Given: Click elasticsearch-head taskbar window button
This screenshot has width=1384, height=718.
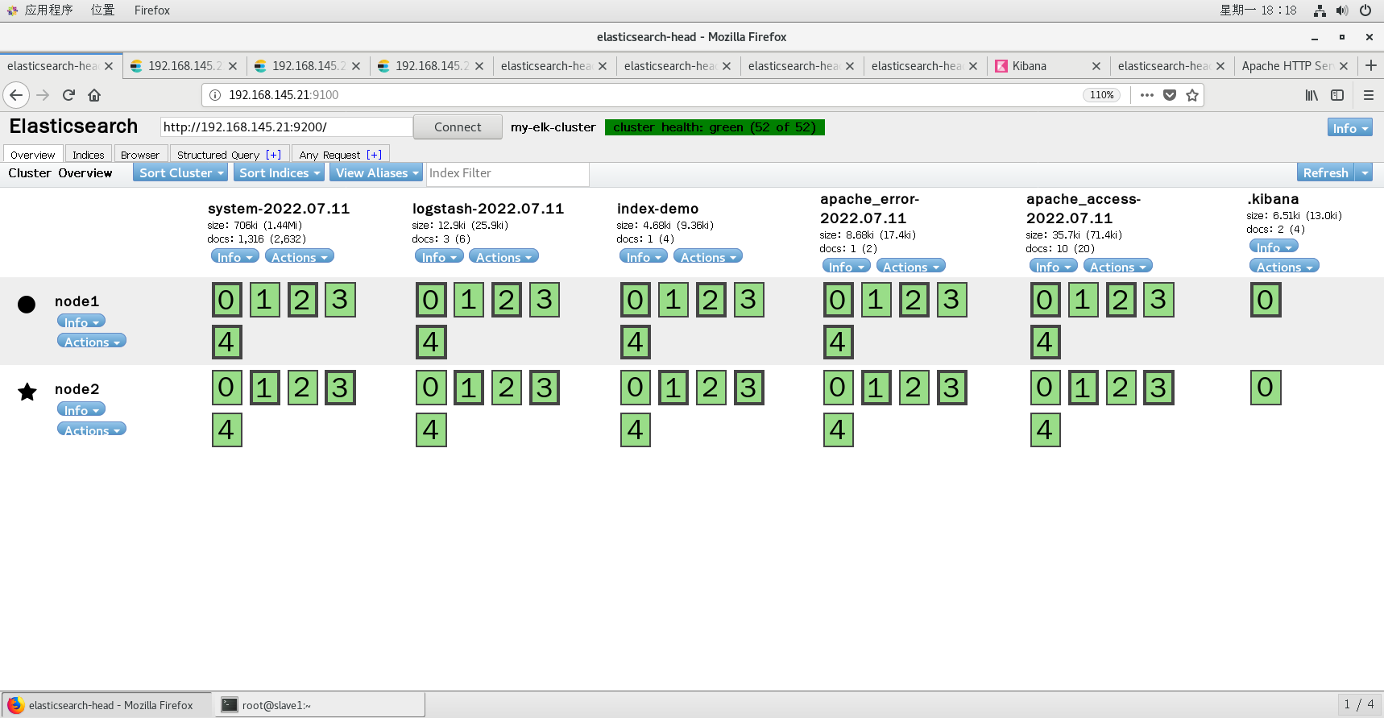Looking at the screenshot, I should click(106, 705).
